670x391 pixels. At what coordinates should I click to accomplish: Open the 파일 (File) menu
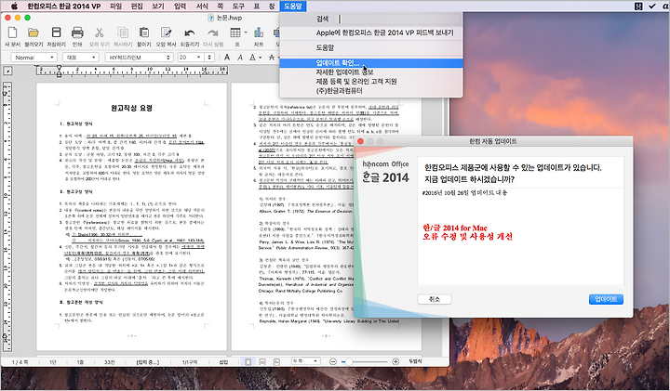pyautogui.click(x=115, y=6)
